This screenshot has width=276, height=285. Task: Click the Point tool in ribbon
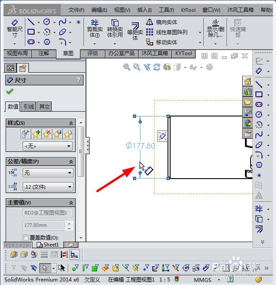78,22
